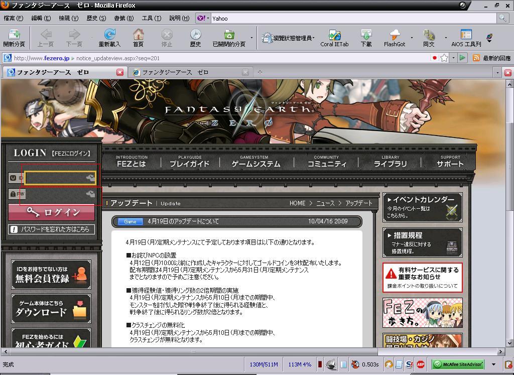Screen dimensions: 514x375
Task: Open the イベントカレンダー banner
Action: pyautogui.click(x=423, y=207)
